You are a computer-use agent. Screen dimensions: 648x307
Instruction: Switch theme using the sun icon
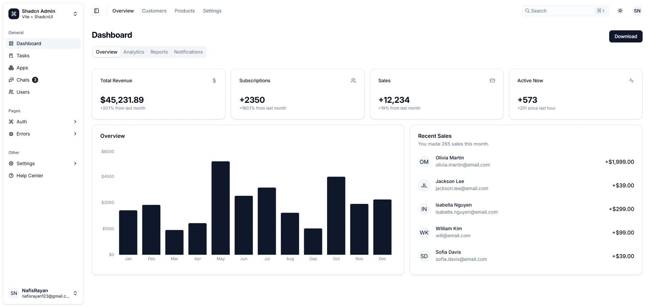click(620, 11)
